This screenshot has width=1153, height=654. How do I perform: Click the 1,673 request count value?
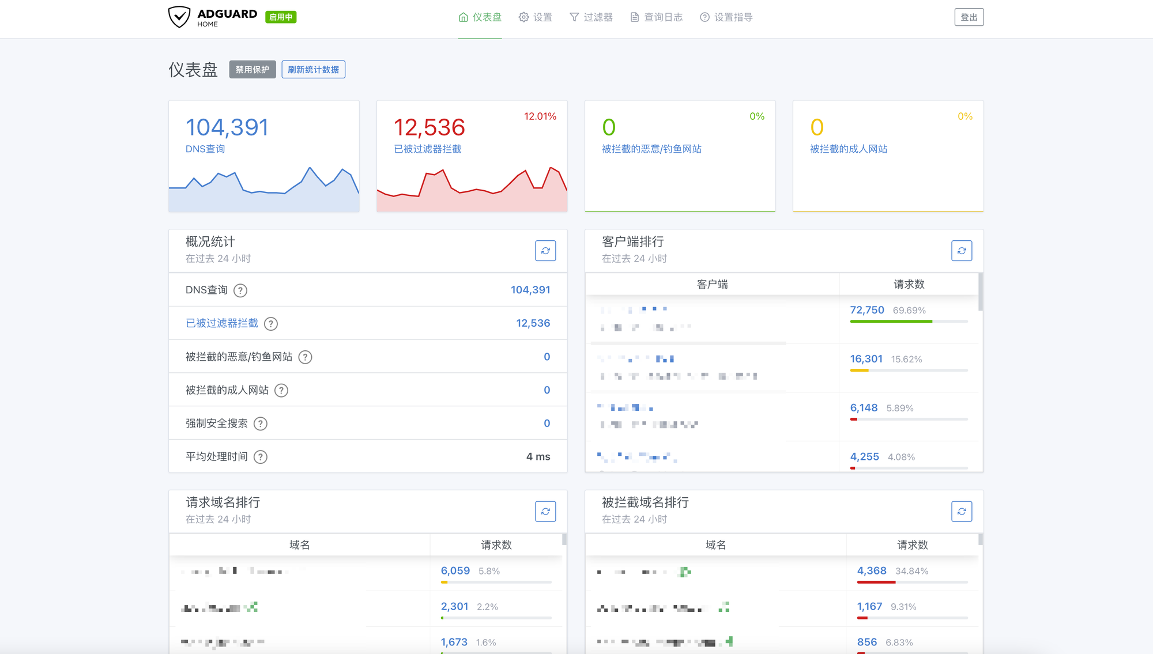(454, 642)
